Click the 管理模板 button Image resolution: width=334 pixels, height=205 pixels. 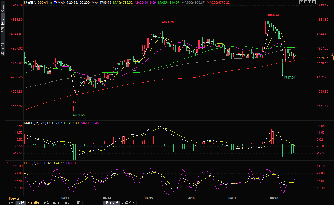128,203
